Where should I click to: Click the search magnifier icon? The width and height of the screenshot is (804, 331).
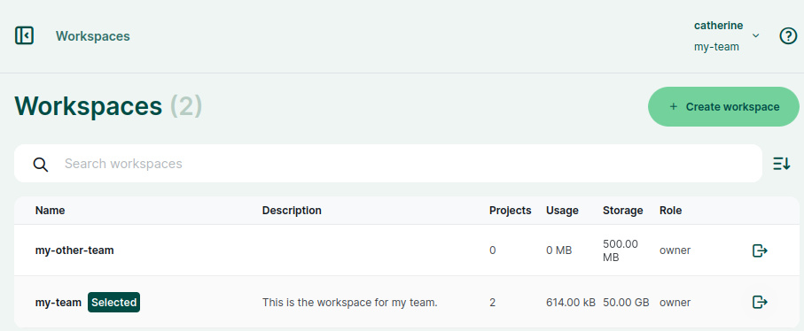pyautogui.click(x=41, y=165)
